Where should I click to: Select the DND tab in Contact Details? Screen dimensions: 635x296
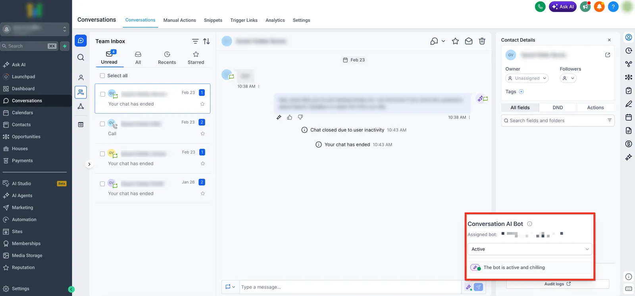[x=558, y=107]
